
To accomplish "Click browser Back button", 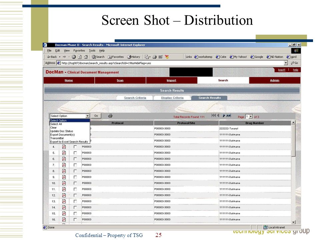I will (x=52, y=57).
